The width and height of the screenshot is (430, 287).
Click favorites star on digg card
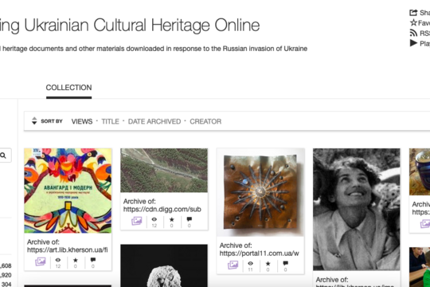pos(172,219)
